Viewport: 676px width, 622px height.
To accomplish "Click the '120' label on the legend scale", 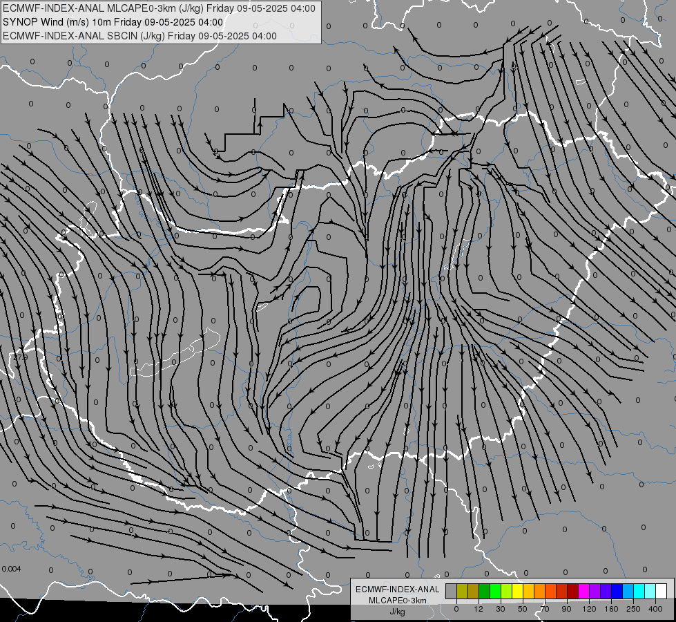I will point(590,609).
